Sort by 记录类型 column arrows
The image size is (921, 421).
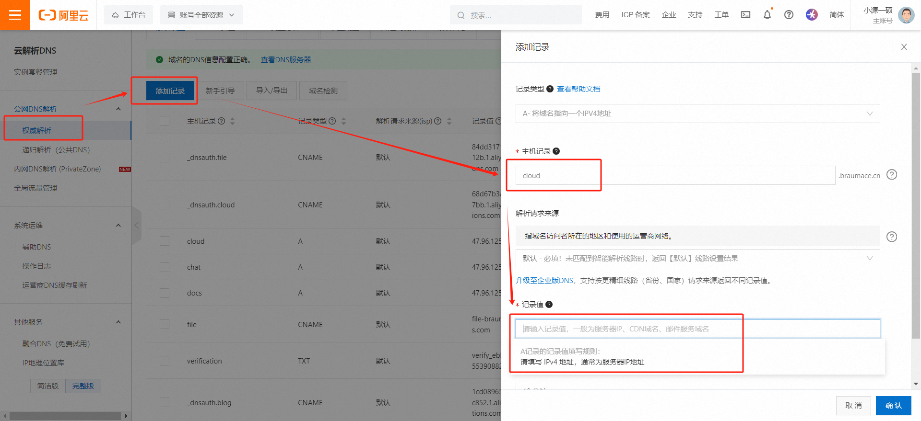coord(343,121)
